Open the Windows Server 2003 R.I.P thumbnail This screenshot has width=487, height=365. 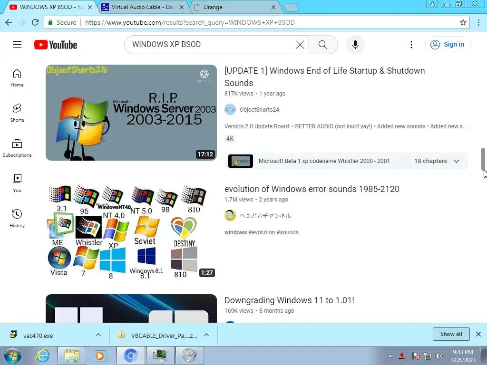pos(131,113)
